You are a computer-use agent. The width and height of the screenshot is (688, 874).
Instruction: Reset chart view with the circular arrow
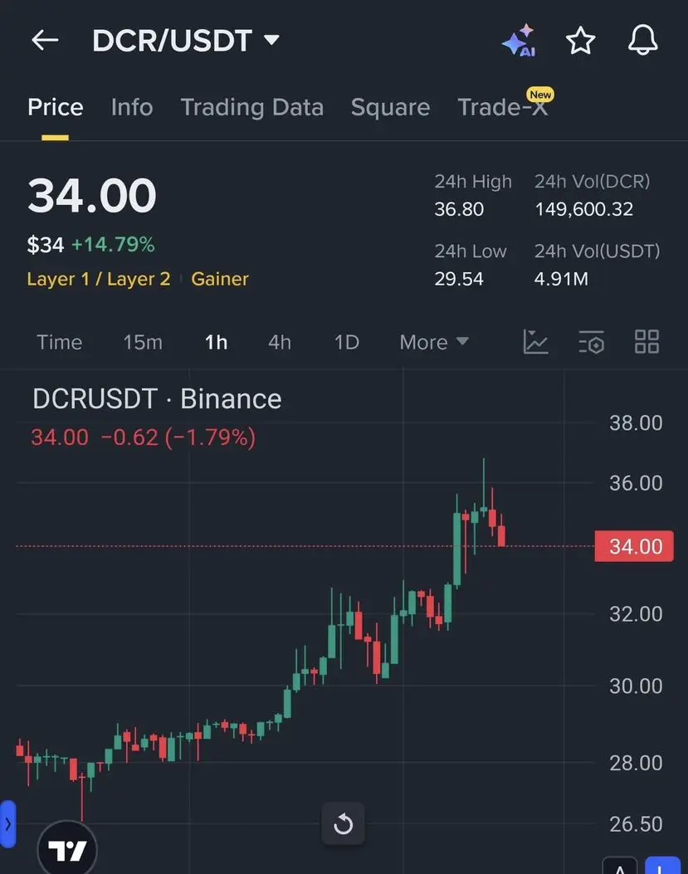pyautogui.click(x=343, y=824)
